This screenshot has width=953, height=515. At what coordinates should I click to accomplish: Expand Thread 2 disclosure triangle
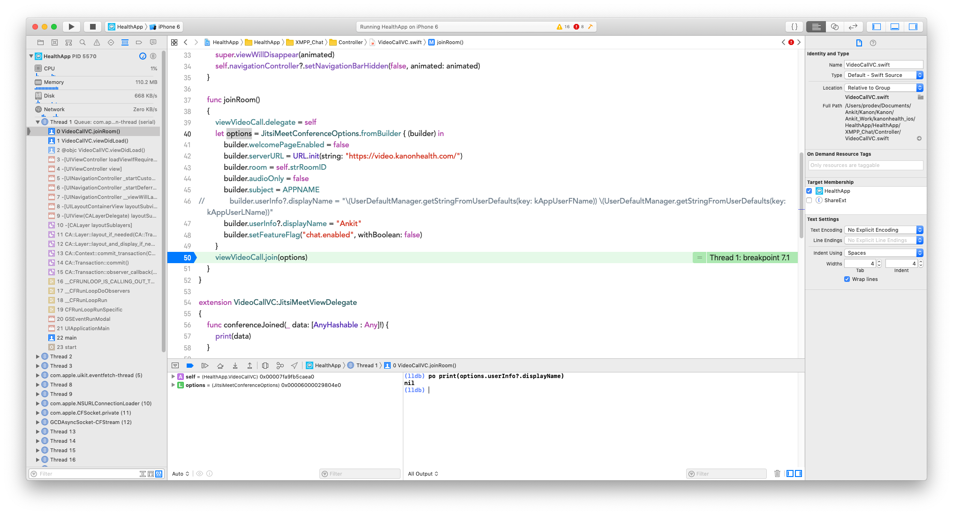(x=38, y=356)
